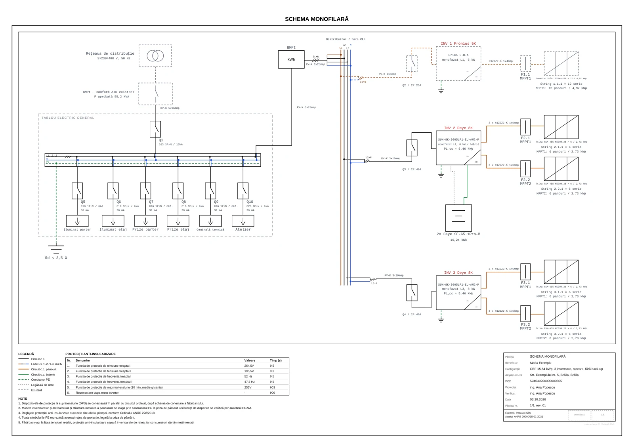Click the semnătură signature box
The image size is (634, 448).
click(x=579, y=415)
